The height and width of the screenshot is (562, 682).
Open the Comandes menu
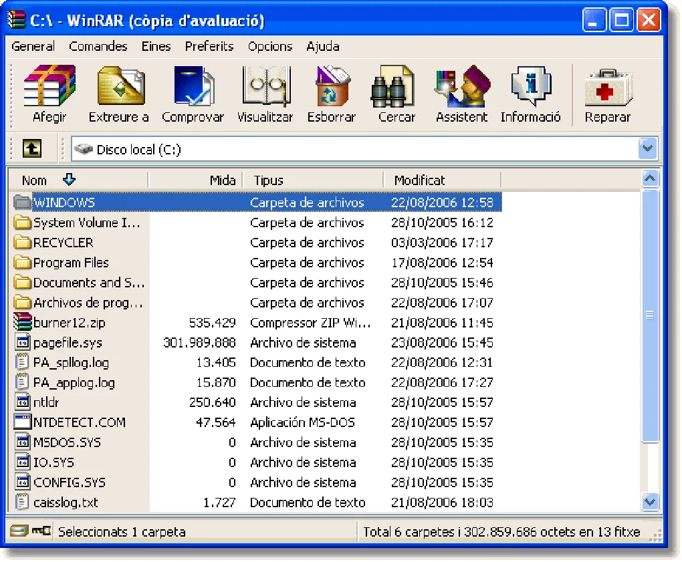point(98,46)
